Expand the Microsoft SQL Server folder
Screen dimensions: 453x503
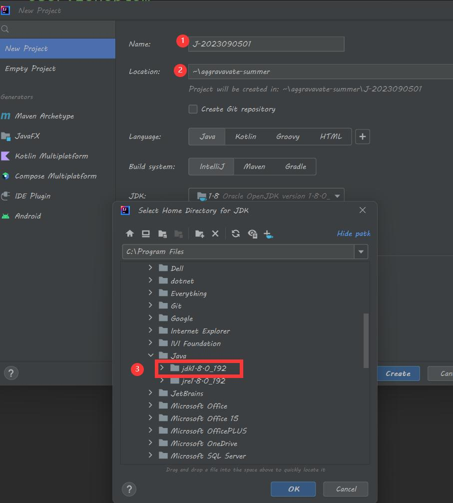150,455
